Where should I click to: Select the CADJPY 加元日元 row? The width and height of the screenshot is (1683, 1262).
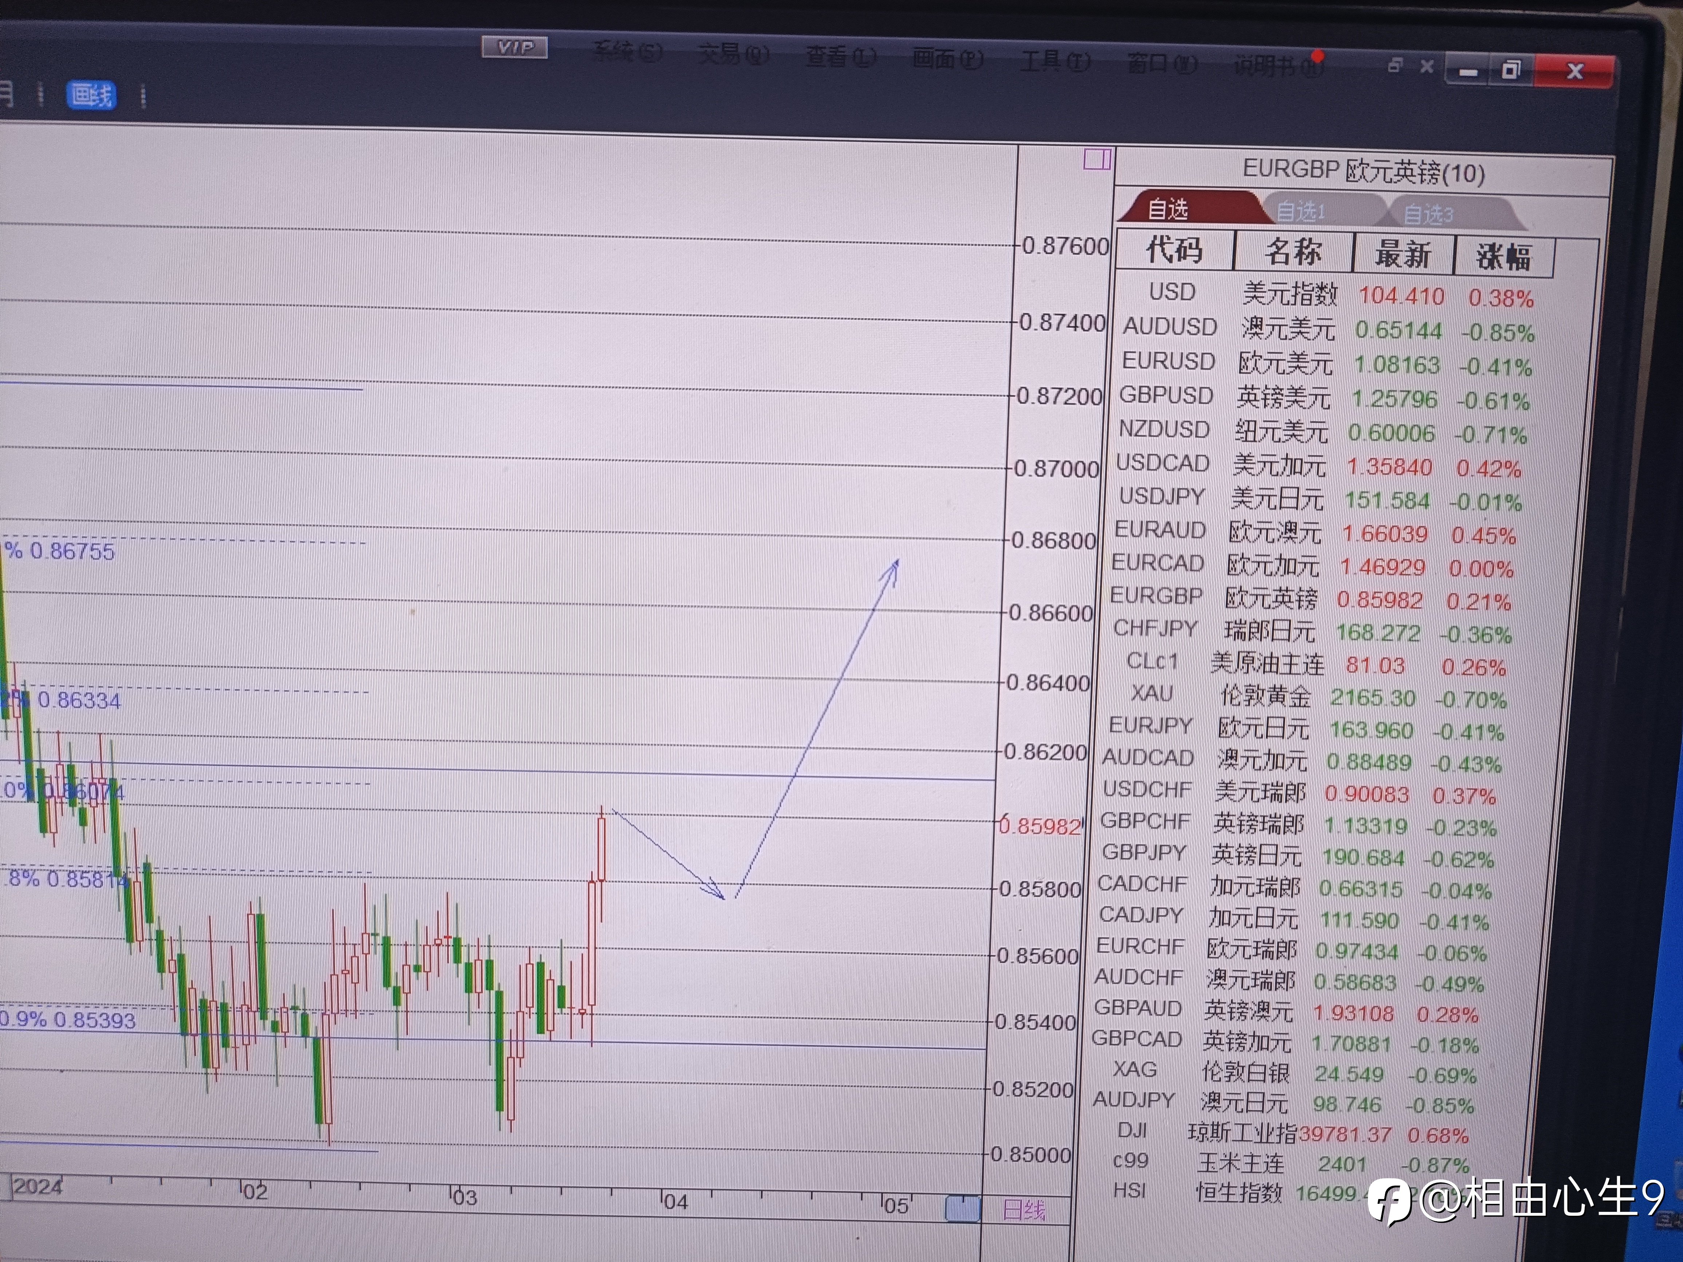(1294, 918)
